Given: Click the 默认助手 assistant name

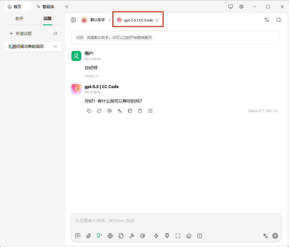Looking at the screenshot, I should point(98,20).
